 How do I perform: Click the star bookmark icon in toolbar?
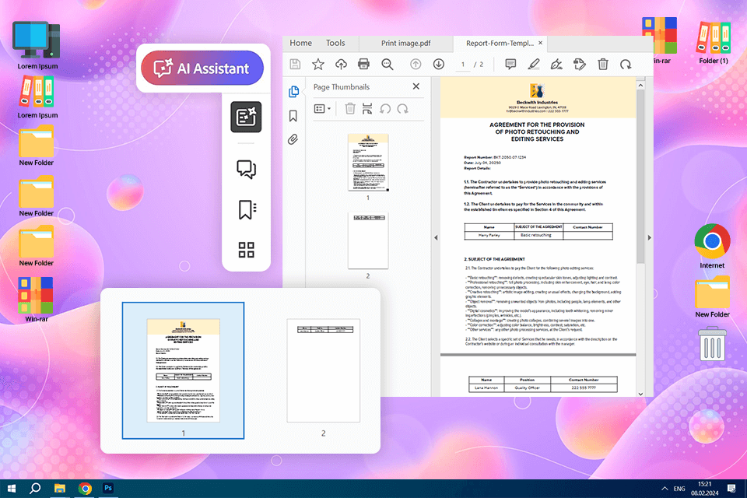tap(317, 65)
